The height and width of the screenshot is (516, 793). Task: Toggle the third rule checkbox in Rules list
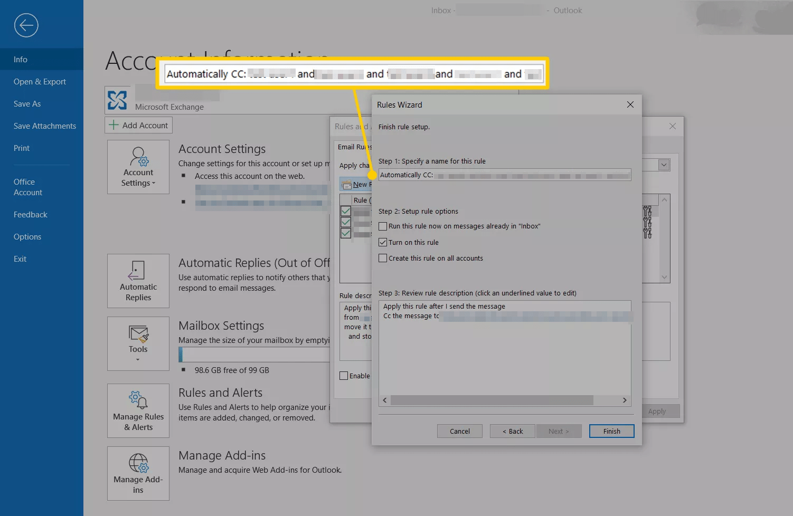[x=346, y=233]
